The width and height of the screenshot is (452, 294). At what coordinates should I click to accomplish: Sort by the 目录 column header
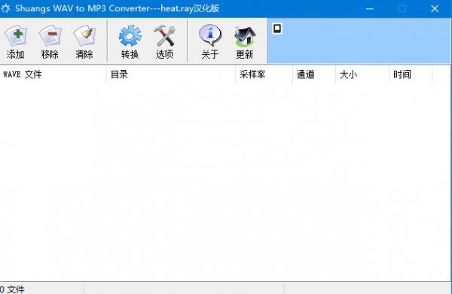(x=171, y=74)
